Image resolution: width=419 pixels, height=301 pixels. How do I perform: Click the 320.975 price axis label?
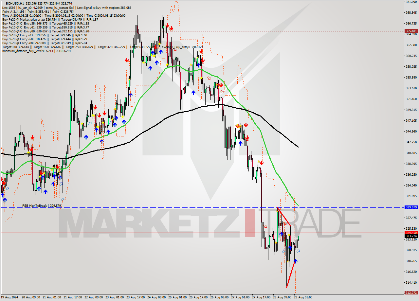tap(411, 250)
